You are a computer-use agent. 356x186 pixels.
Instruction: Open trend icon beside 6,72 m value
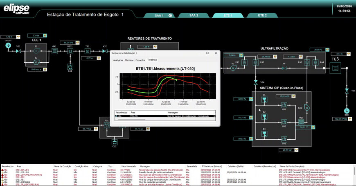(99, 58)
